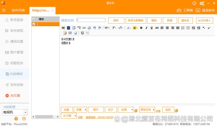Insert a table using the toolbar icon
Screen dimensions: 217x127
coord(74,28)
